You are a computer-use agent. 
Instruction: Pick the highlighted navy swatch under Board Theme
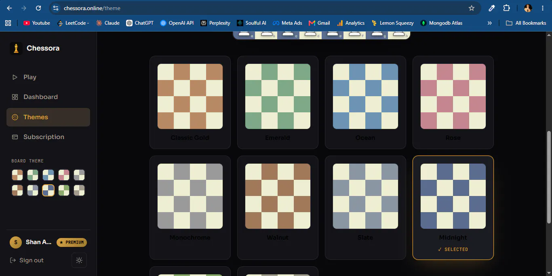tap(48, 190)
